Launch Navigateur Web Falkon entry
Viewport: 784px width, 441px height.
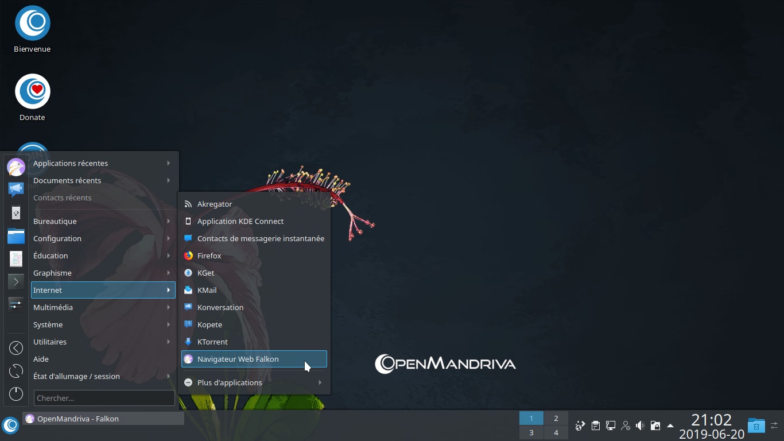254,359
